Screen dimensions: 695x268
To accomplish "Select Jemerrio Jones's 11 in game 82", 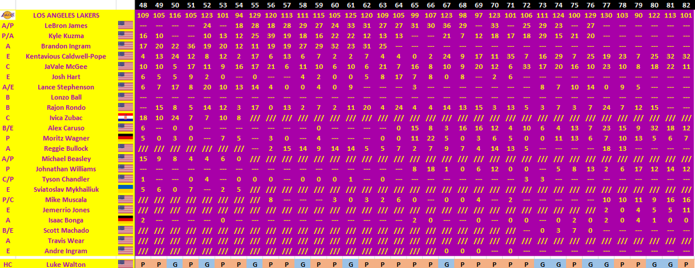I will tap(686, 210).
